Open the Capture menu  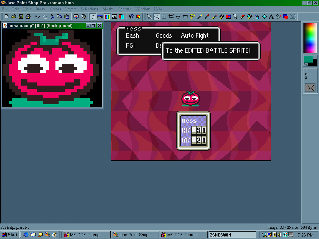point(124,9)
